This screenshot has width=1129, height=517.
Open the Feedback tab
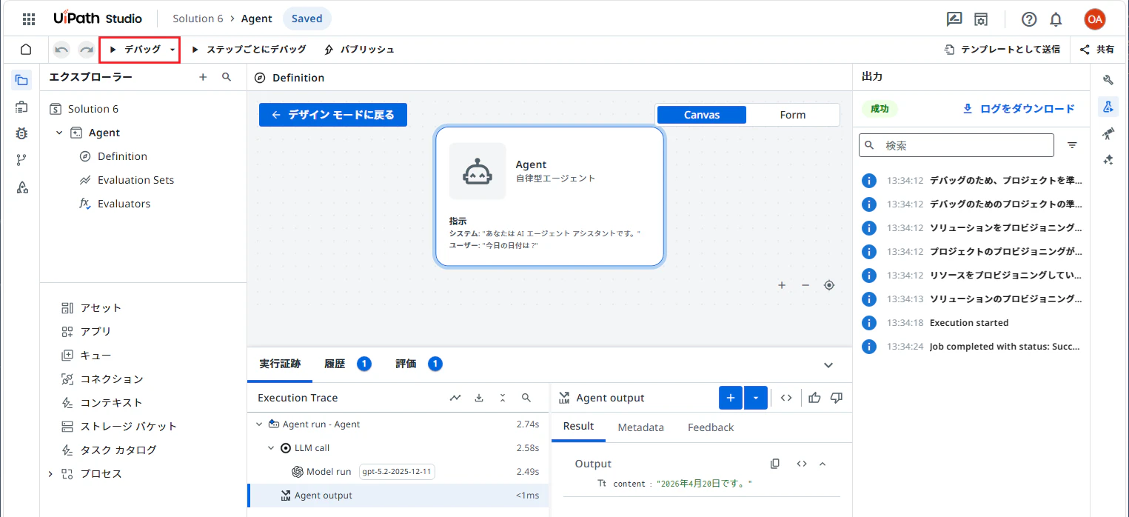(x=711, y=427)
